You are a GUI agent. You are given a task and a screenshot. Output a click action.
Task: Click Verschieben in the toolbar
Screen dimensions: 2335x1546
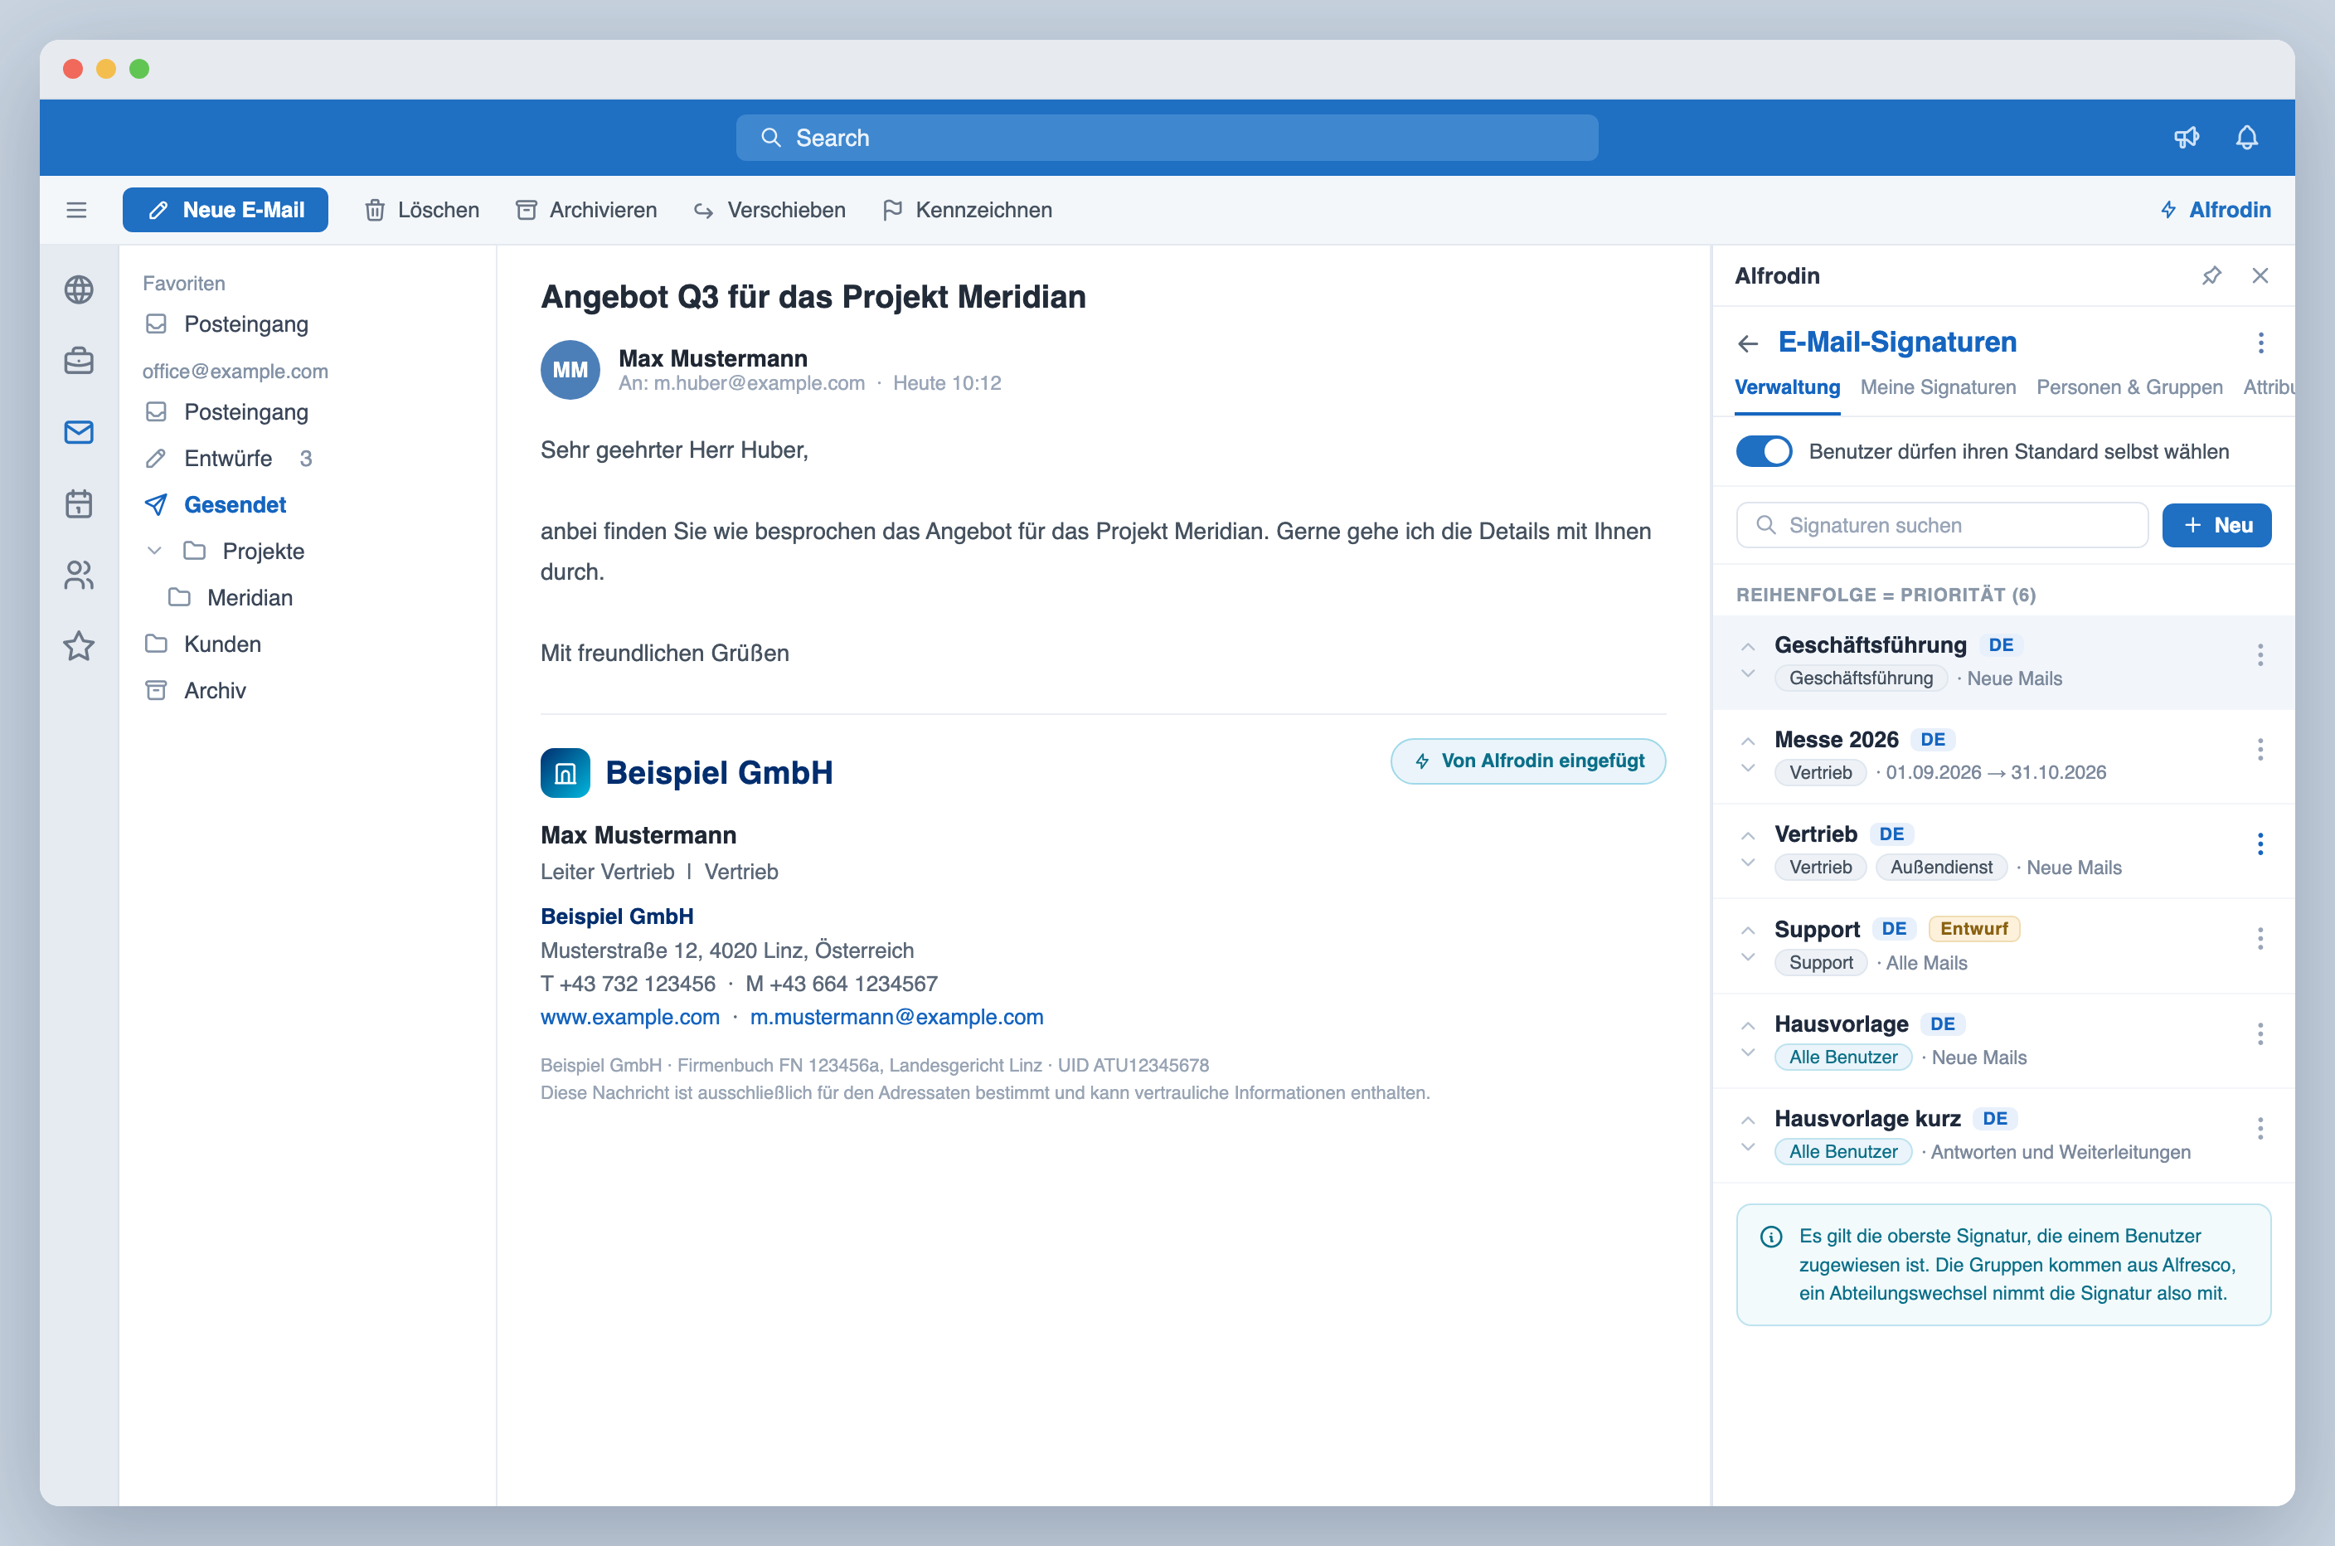[769, 210]
